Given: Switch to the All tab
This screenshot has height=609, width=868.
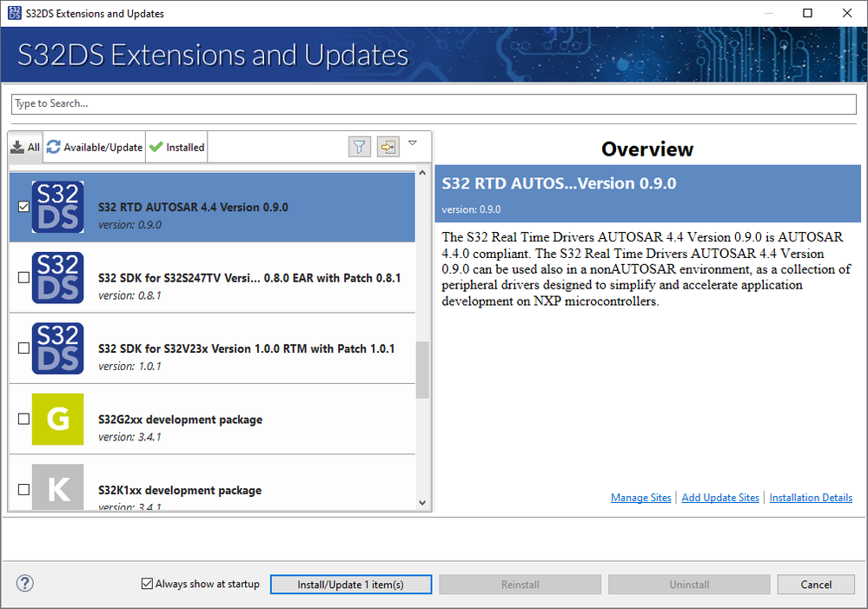Looking at the screenshot, I should pos(25,148).
